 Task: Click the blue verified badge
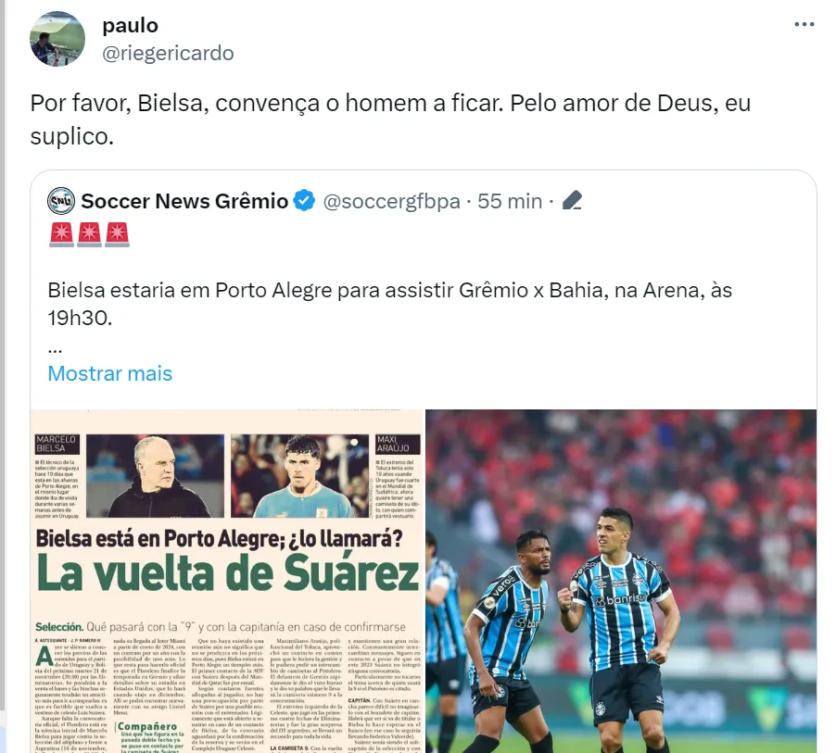click(304, 201)
